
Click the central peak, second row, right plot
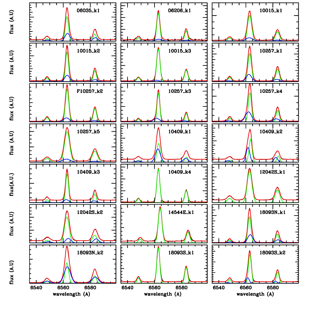point(250,48)
